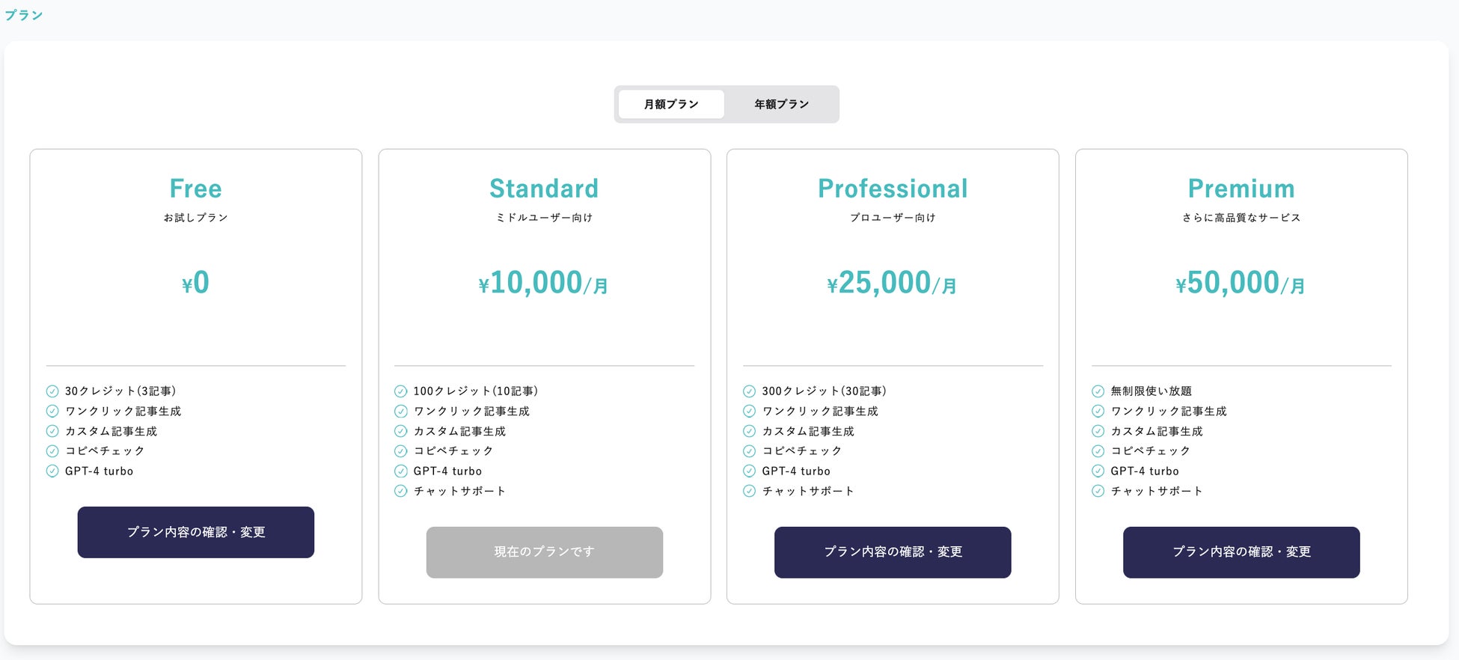Click Premium's コピペチェック check icon
Viewport: 1459px width, 660px height.
[x=1098, y=451]
